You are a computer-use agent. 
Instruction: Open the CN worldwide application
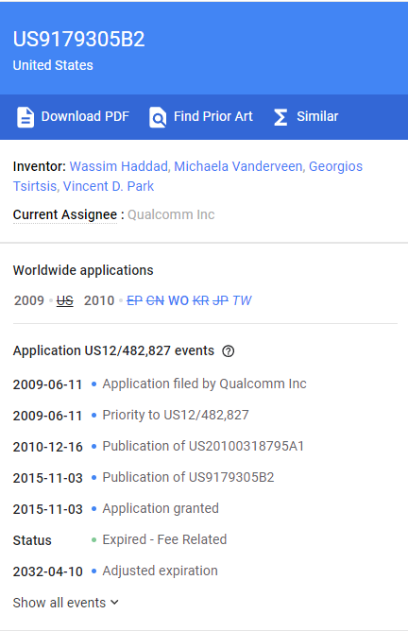point(155,300)
